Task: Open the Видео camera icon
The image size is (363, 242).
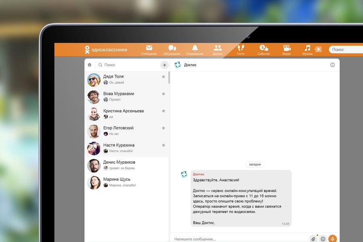Action: click(x=287, y=48)
